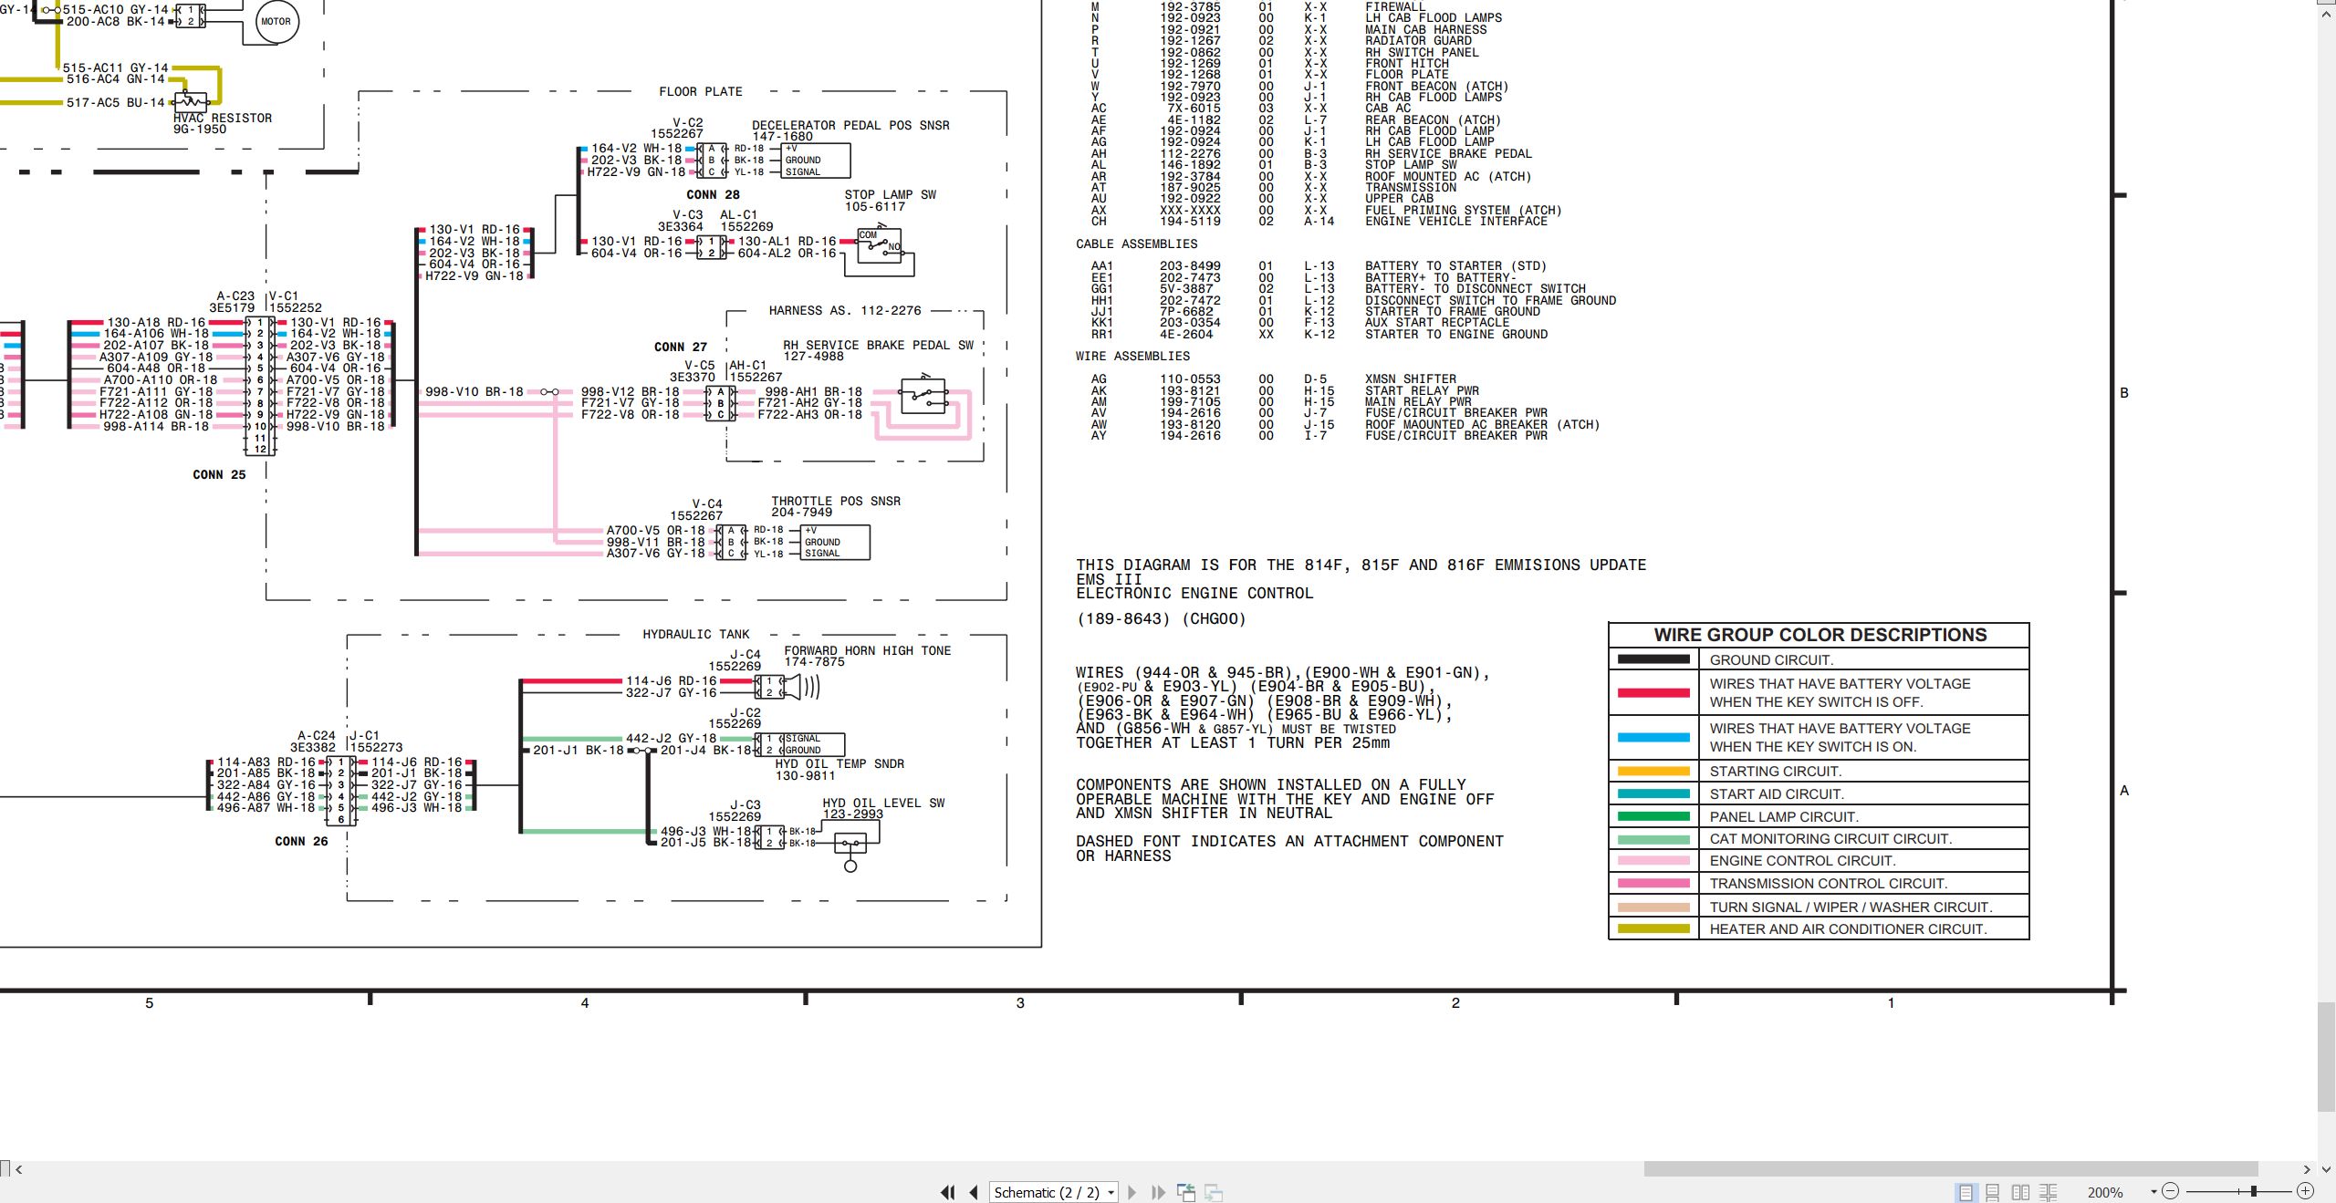Click the black GROUND CIRCUIT color swatch
This screenshot has width=2336, height=1203.
click(1653, 659)
